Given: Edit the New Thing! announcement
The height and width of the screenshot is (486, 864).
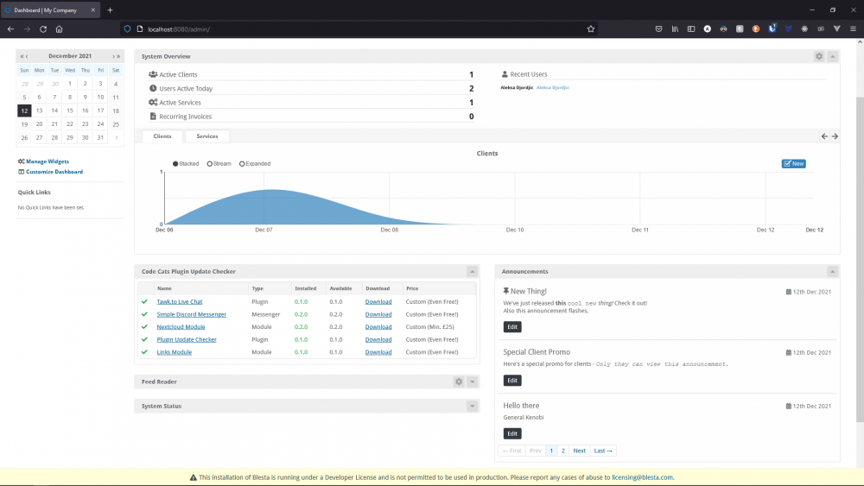Looking at the screenshot, I should point(512,327).
